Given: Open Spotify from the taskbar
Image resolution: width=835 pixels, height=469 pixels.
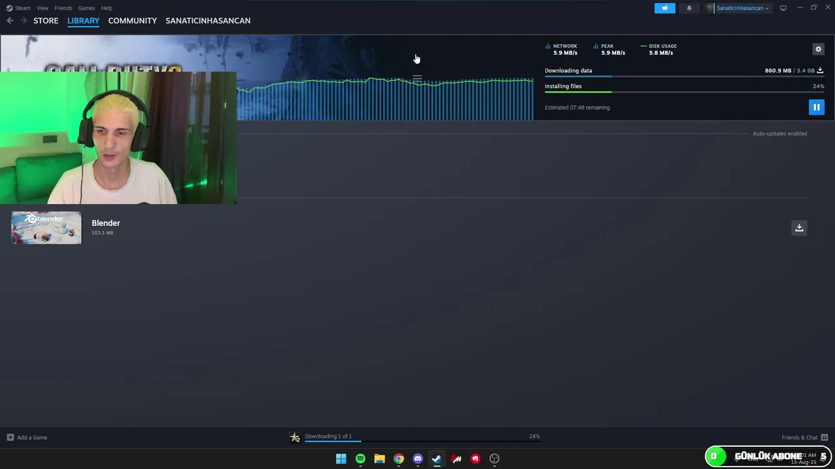Looking at the screenshot, I should pos(360,459).
